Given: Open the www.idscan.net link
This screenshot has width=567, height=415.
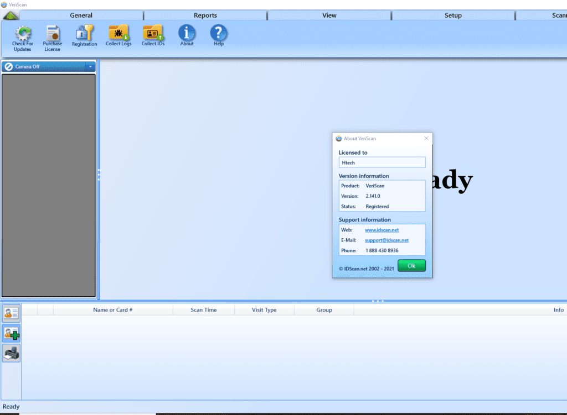Looking at the screenshot, I should click(382, 230).
